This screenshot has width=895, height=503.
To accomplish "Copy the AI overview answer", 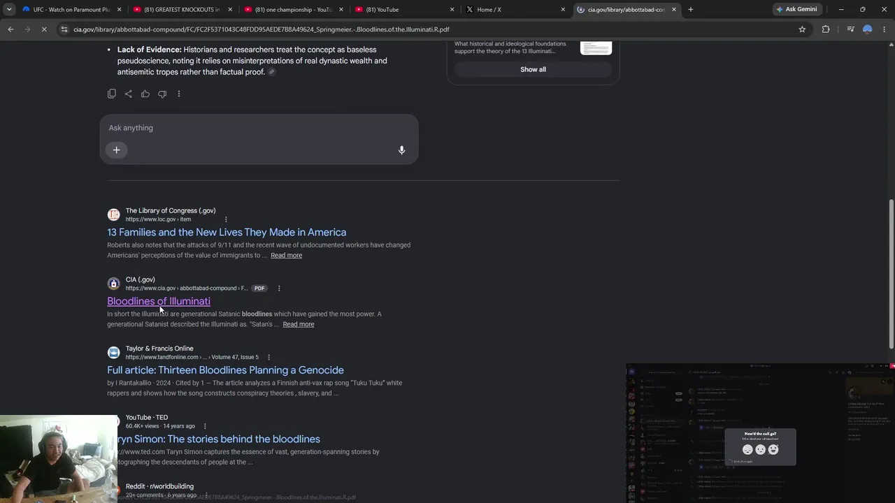I will 112,94.
